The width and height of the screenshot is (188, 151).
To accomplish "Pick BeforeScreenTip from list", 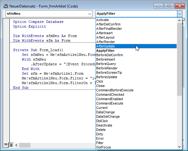I will pyautogui.click(x=136, y=73).
